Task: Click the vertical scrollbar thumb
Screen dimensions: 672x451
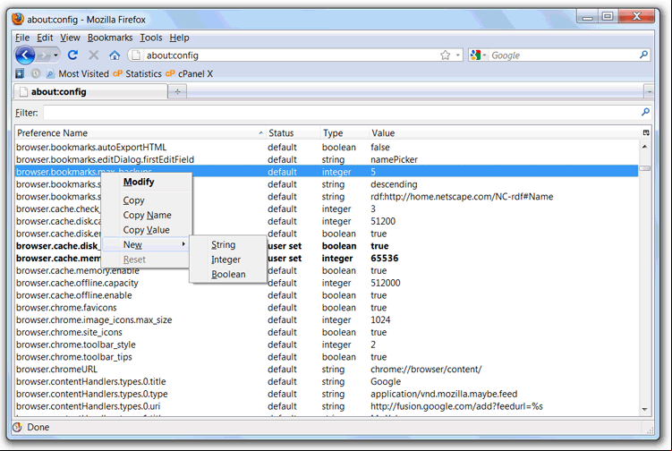Action: click(x=644, y=168)
